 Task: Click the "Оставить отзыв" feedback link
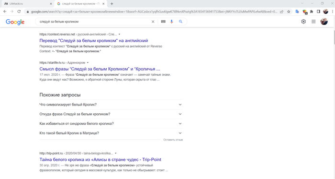(173, 140)
